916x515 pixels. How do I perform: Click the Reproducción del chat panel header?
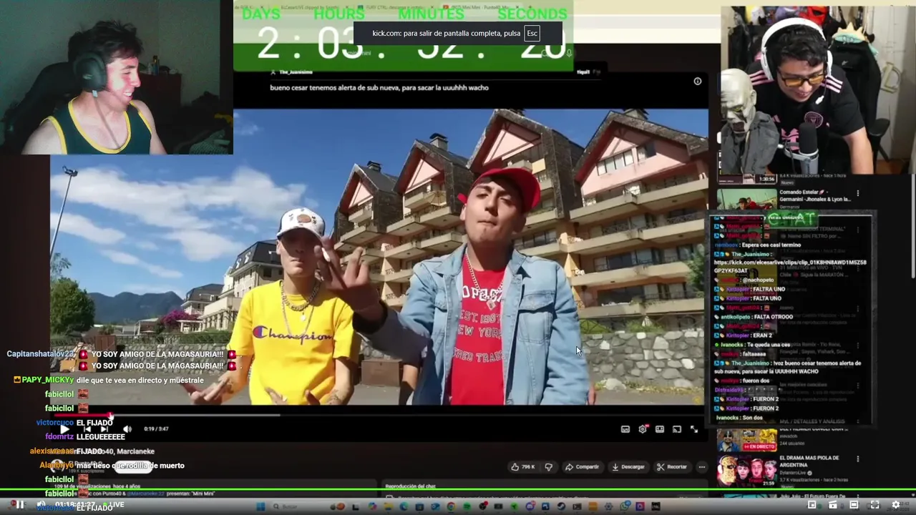pos(410,486)
